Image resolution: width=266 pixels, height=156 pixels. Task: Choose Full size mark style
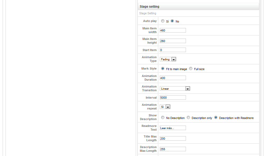(191, 69)
